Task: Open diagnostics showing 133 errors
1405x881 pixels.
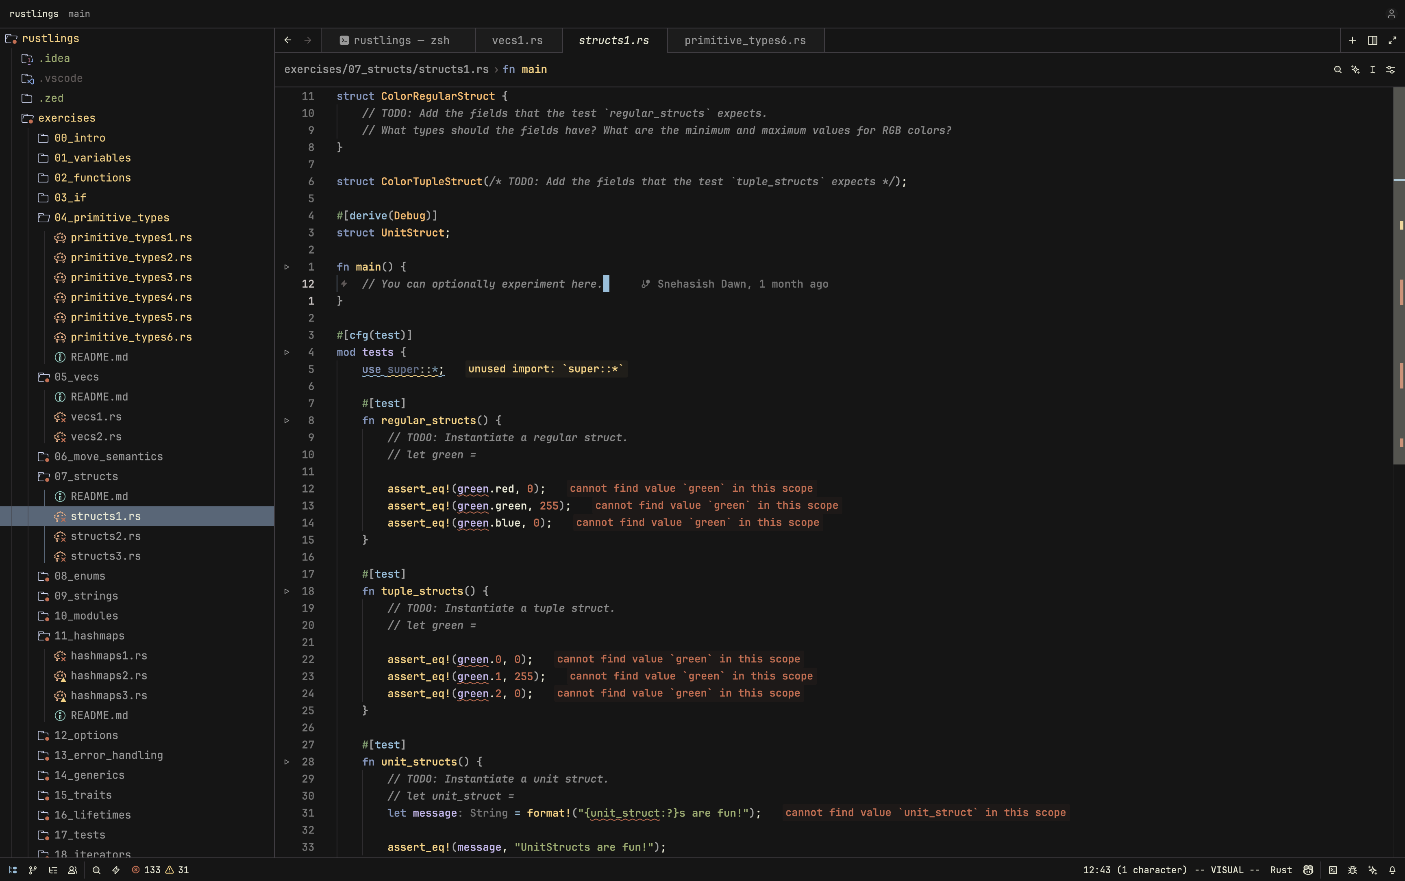Action: (x=160, y=870)
